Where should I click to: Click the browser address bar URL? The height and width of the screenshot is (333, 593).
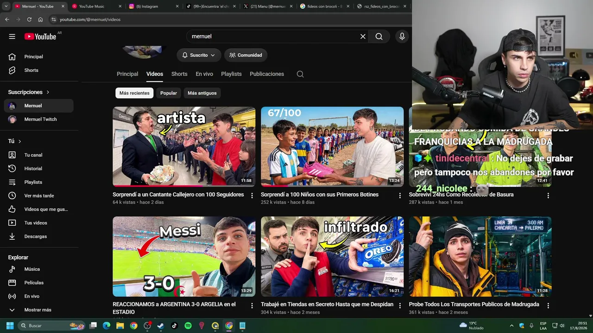click(90, 19)
